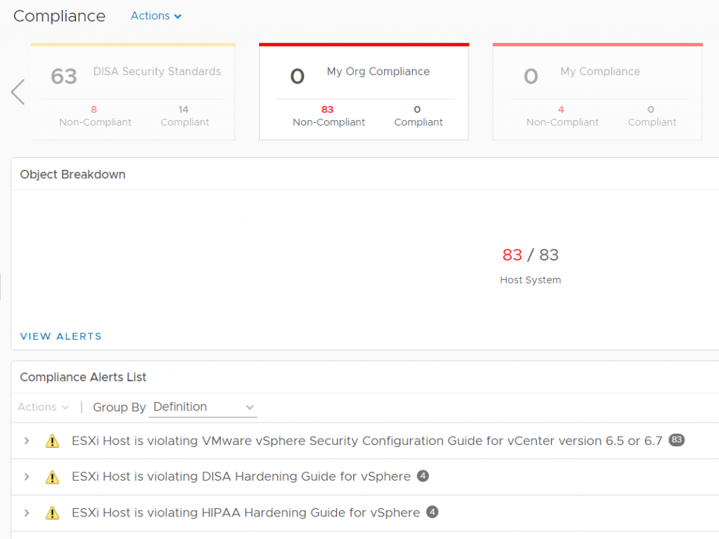Viewport: 719px width, 539px height.
Task: Click the score 63 on DISA Security Standards card
Action: point(64,76)
